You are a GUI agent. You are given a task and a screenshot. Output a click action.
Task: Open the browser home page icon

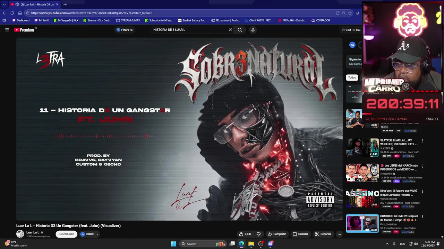pyautogui.click(x=20, y=13)
